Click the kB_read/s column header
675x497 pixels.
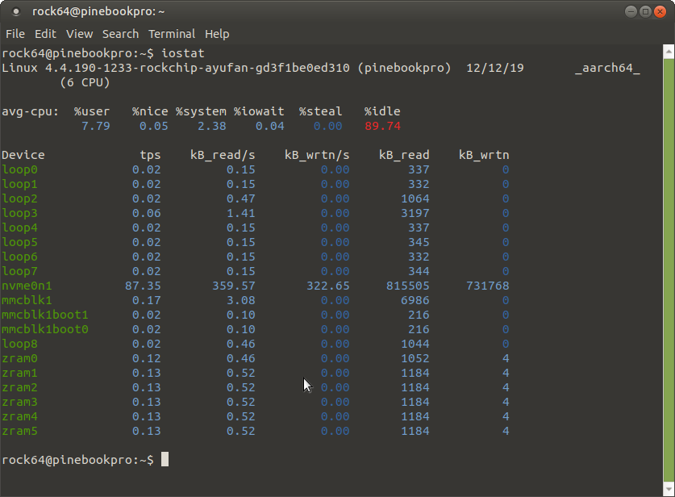point(223,155)
